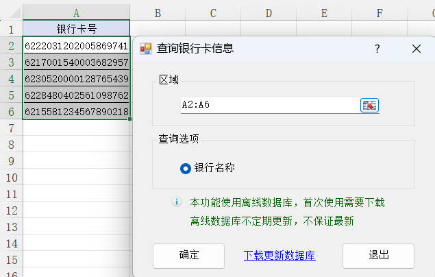Select cell A1 with 银行卡号 header
This screenshot has height=277, width=435.
click(76, 29)
